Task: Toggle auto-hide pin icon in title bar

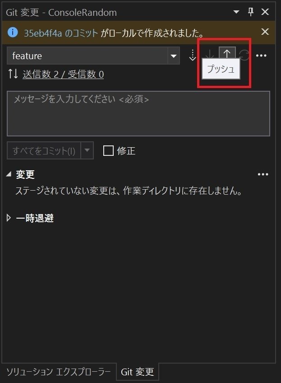Action: click(x=250, y=12)
